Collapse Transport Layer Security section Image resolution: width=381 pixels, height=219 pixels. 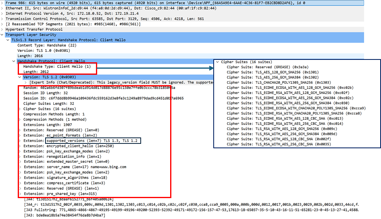2,35
